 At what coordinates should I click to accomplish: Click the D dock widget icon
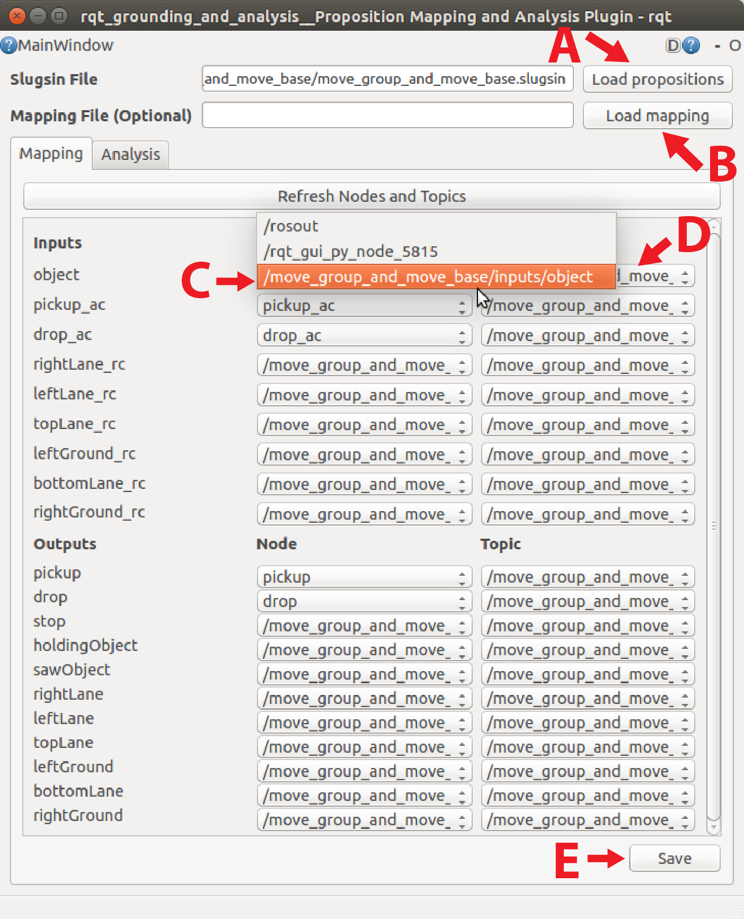[672, 46]
